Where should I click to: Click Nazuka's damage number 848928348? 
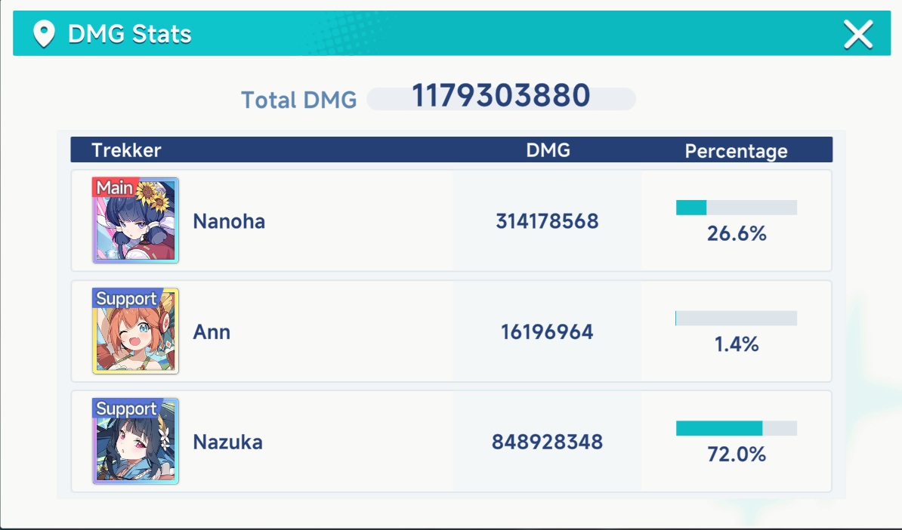(547, 442)
